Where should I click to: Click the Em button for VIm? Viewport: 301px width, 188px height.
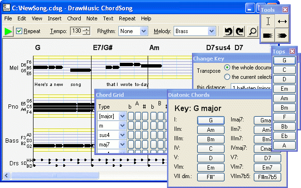click(211, 167)
